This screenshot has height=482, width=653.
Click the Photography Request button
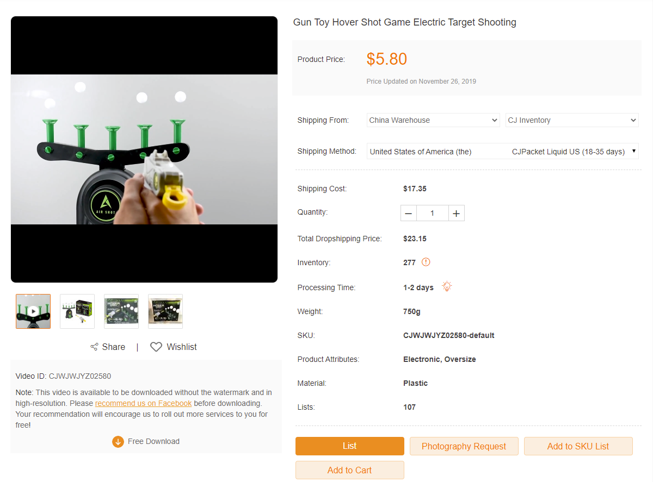click(464, 446)
